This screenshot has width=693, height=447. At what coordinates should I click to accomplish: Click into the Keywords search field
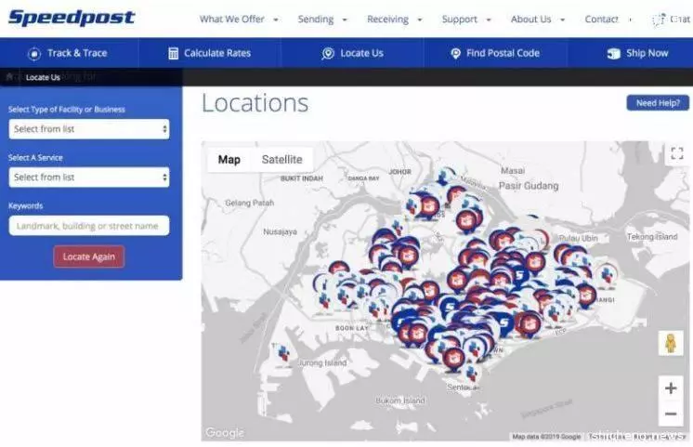[89, 226]
